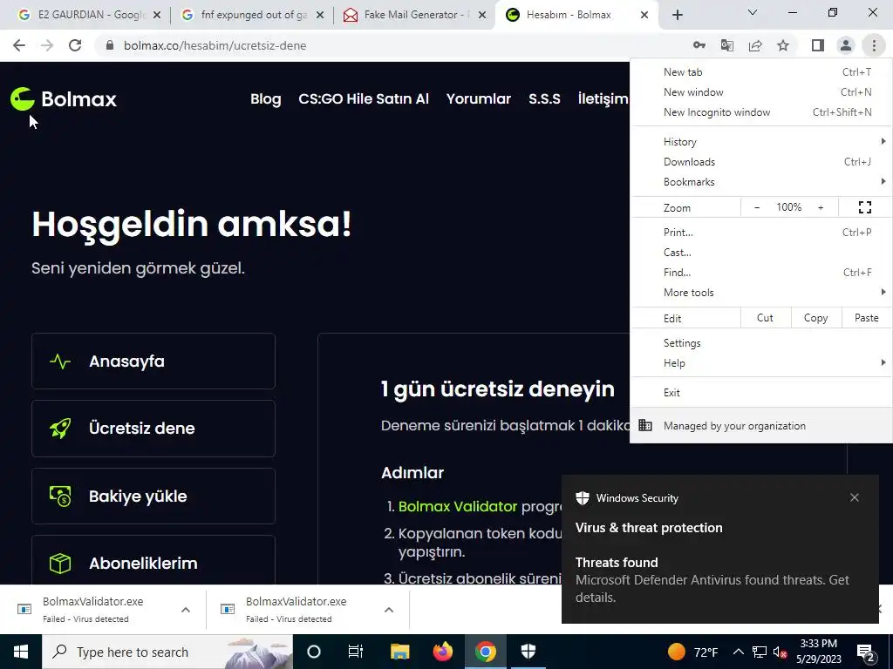This screenshot has height=669, width=893.
Task: Show hidden system tray icons
Action: click(738, 652)
